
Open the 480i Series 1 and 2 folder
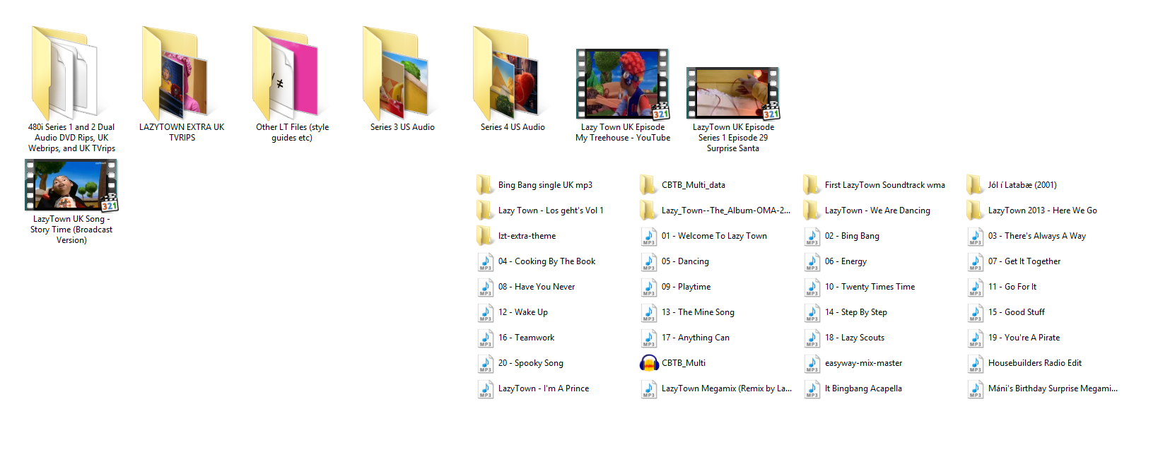pos(71,74)
